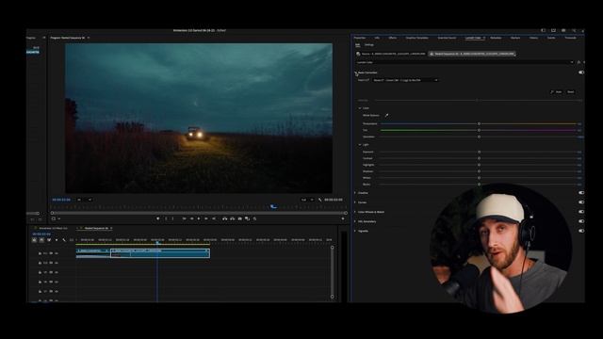Click the Temperature numeric value field
This screenshot has width=603, height=339.
579,123
